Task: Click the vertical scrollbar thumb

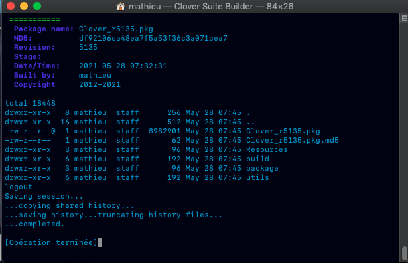Action: coord(405,253)
